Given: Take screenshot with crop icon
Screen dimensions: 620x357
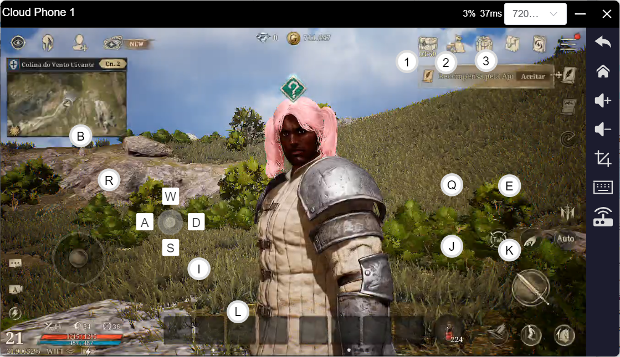Looking at the screenshot, I should click(x=603, y=158).
